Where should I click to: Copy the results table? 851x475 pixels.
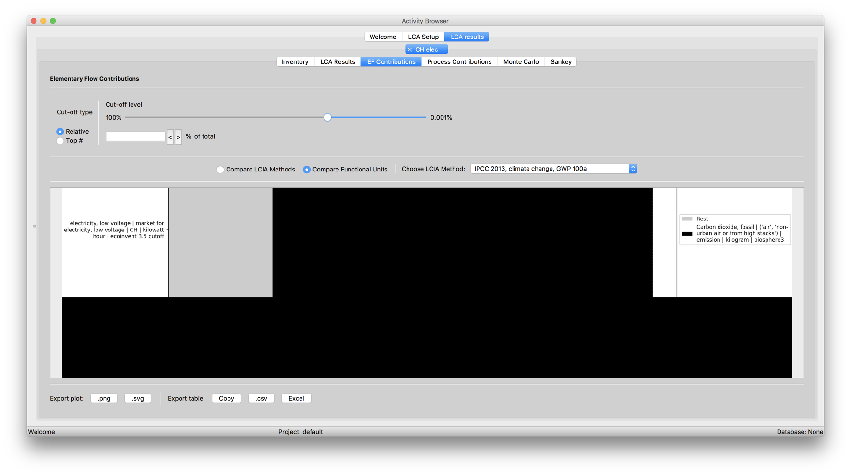[226, 398]
